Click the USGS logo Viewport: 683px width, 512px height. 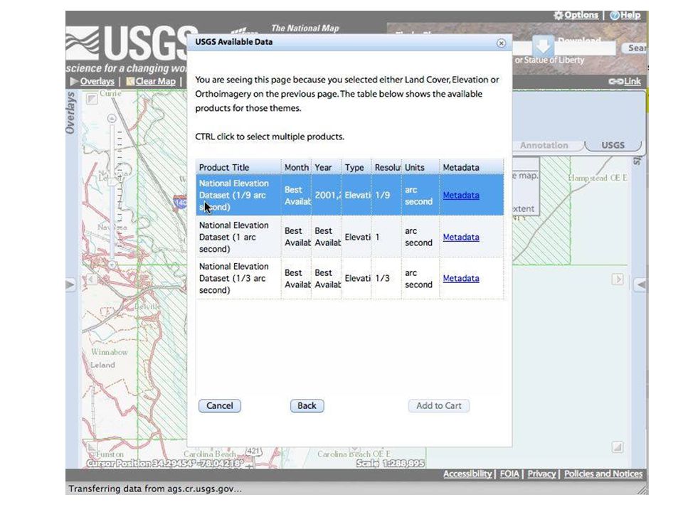[127, 49]
